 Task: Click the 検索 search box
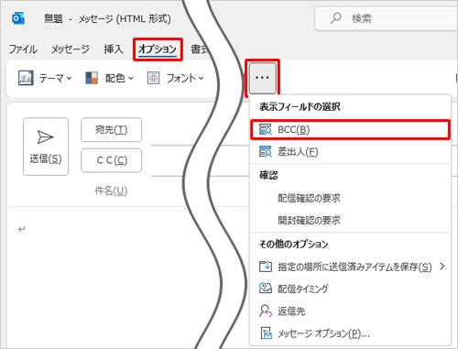click(x=386, y=18)
